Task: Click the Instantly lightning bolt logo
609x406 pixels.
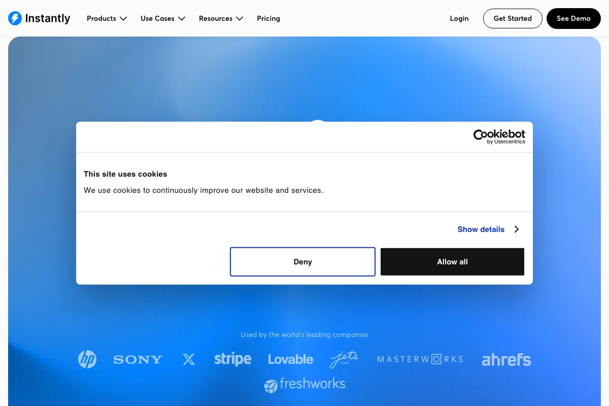Action: click(15, 18)
